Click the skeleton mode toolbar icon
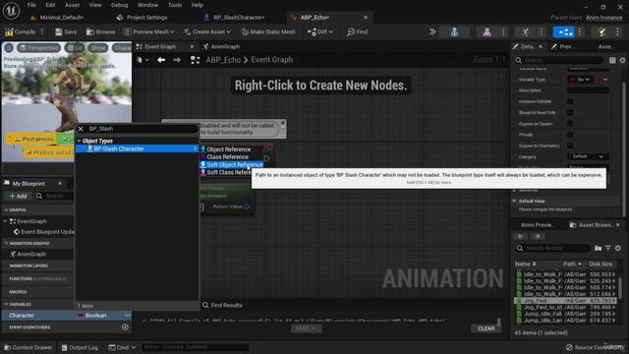The image size is (629, 354). (454, 31)
